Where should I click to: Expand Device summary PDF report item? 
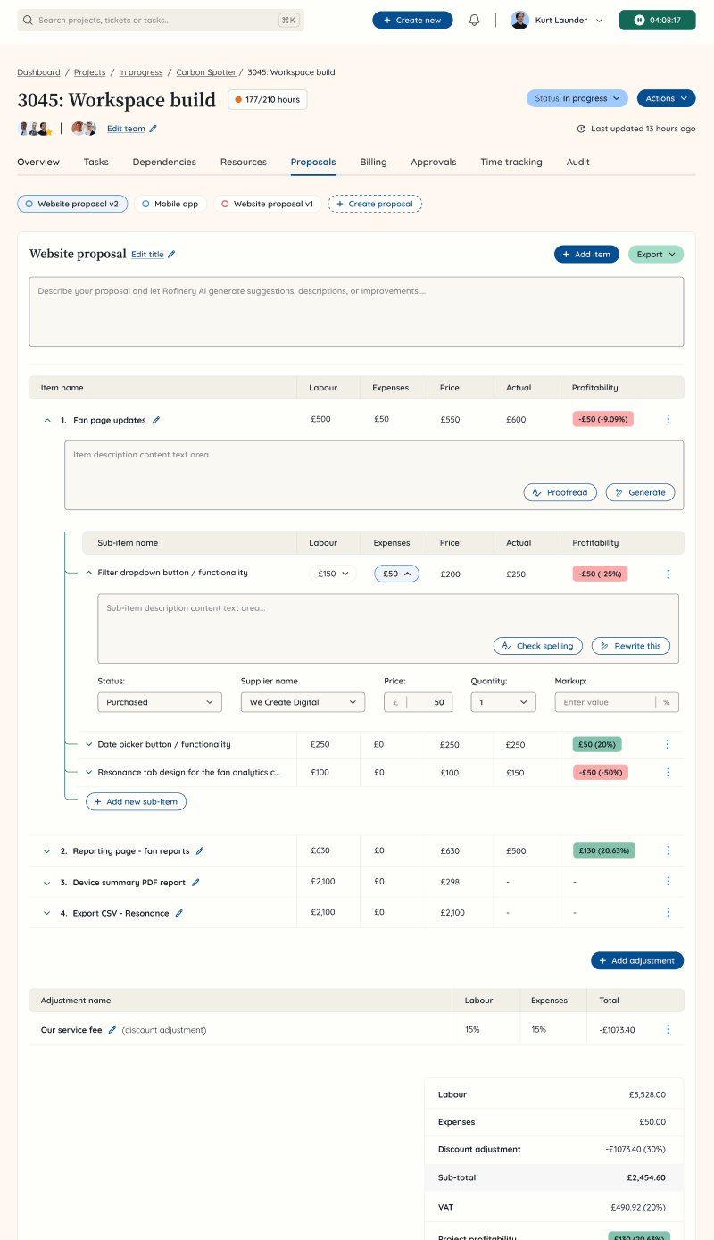tap(47, 883)
